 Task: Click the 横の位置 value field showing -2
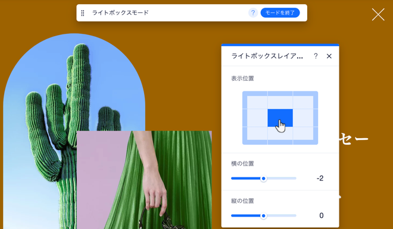coord(320,179)
